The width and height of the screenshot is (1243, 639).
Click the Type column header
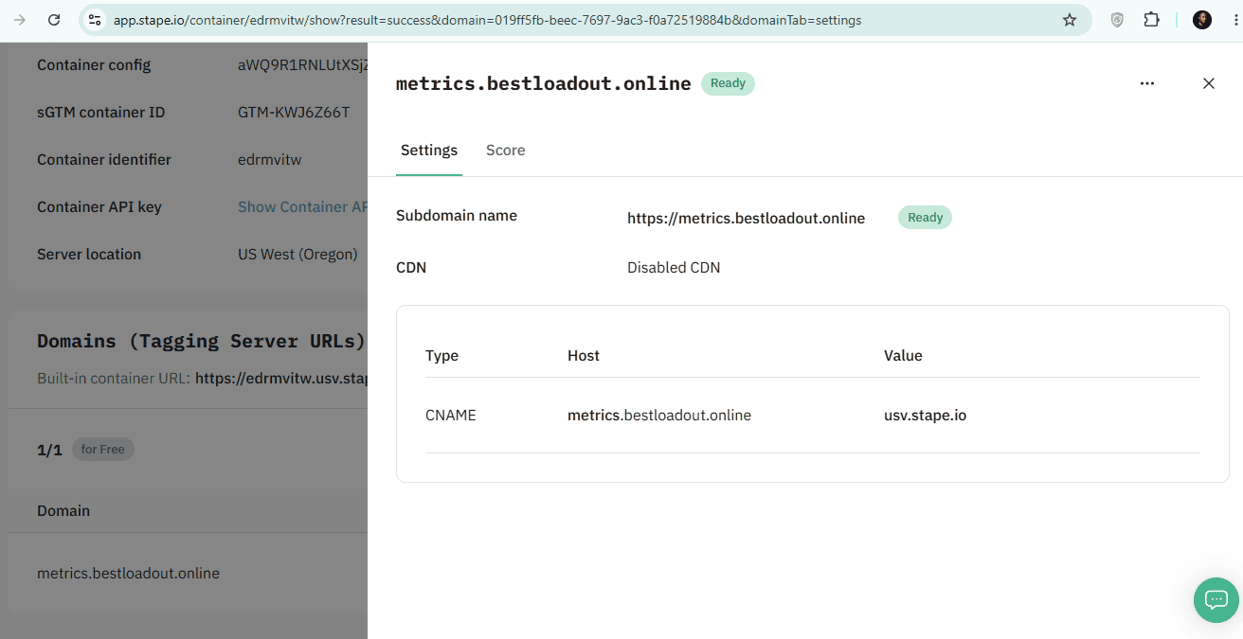(x=441, y=356)
